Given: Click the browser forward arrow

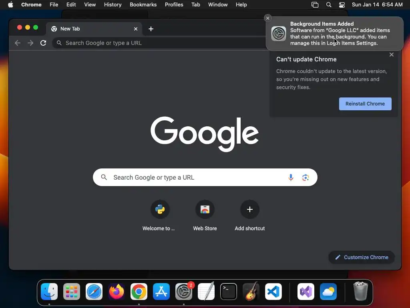Looking at the screenshot, I should pos(30,43).
